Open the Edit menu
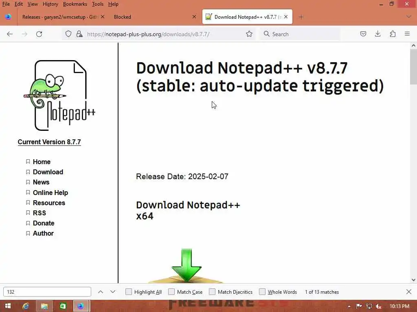This screenshot has height=312, width=417. [x=18, y=4]
